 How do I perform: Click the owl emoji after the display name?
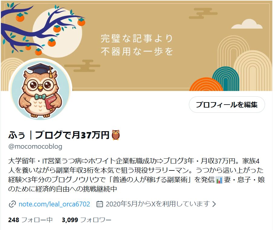pyautogui.click(x=116, y=135)
